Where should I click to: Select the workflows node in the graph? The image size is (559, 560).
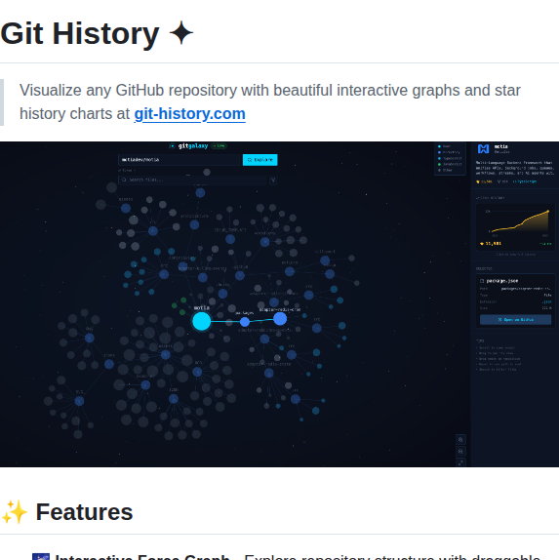pos(264,242)
